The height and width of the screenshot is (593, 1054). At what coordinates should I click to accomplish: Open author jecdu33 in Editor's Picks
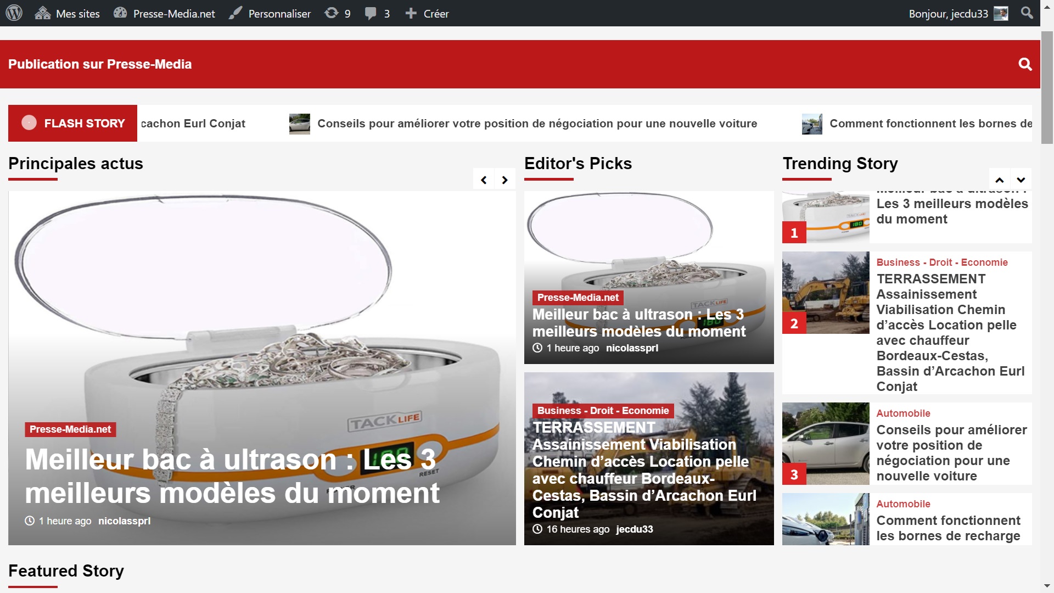(x=635, y=529)
